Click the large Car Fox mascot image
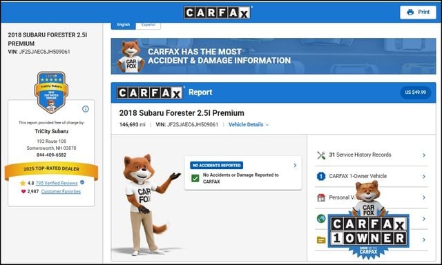The image size is (442, 265). (x=147, y=205)
